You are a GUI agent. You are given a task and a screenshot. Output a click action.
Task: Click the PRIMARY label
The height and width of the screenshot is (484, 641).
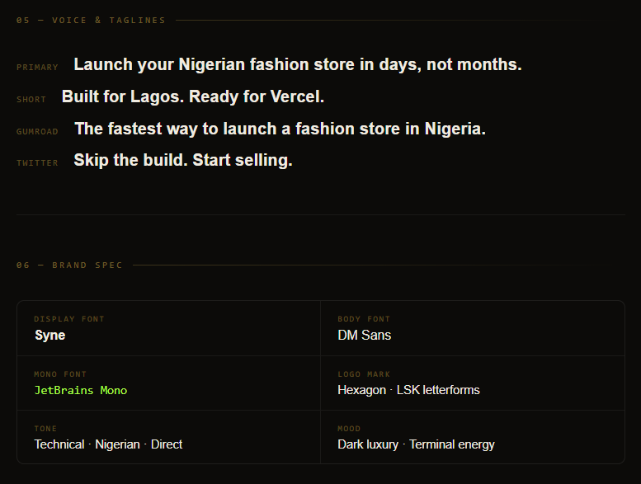37,68
